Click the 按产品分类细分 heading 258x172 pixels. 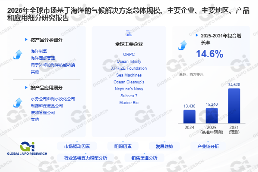tap(46, 40)
